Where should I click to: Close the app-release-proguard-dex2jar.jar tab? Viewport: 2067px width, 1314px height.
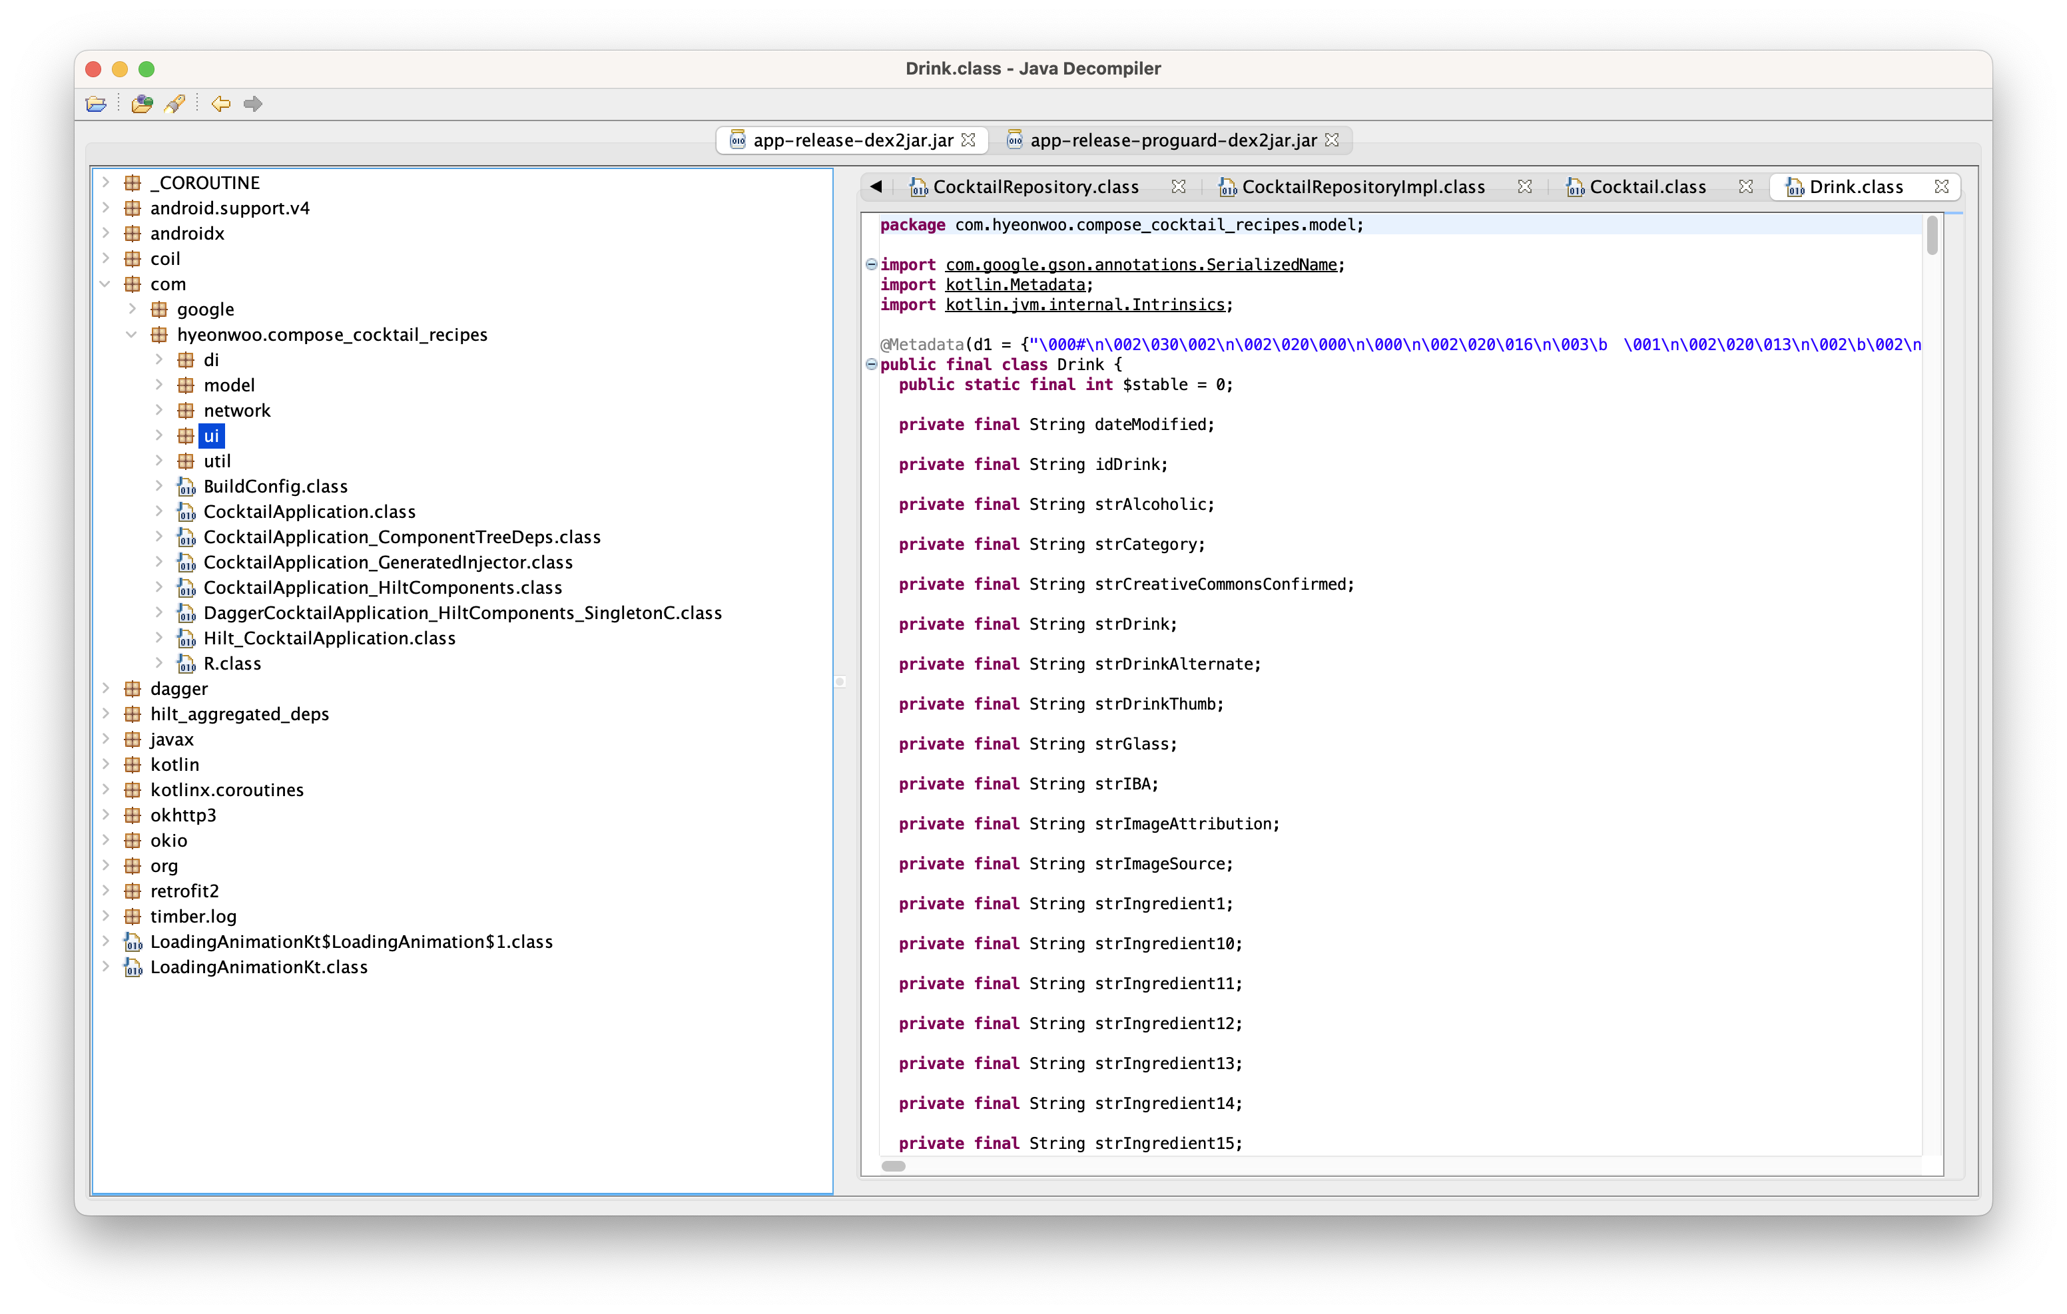tap(1331, 140)
